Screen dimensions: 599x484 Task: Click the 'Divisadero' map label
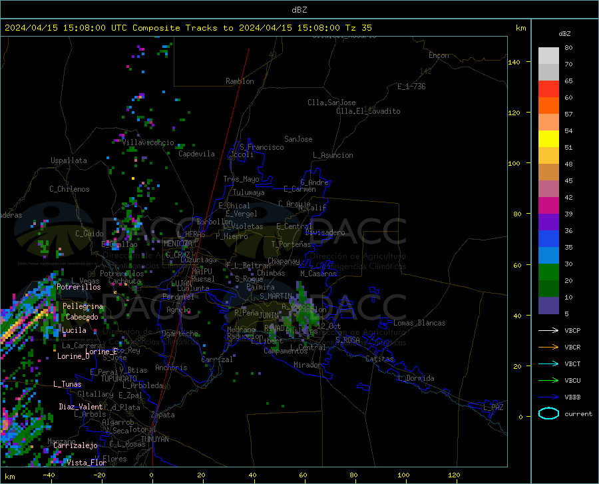(x=325, y=232)
